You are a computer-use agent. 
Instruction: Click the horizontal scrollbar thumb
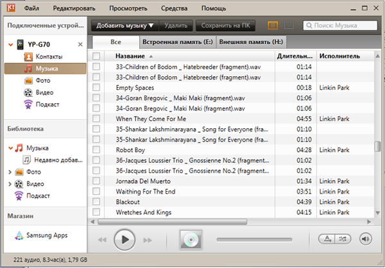point(173,222)
